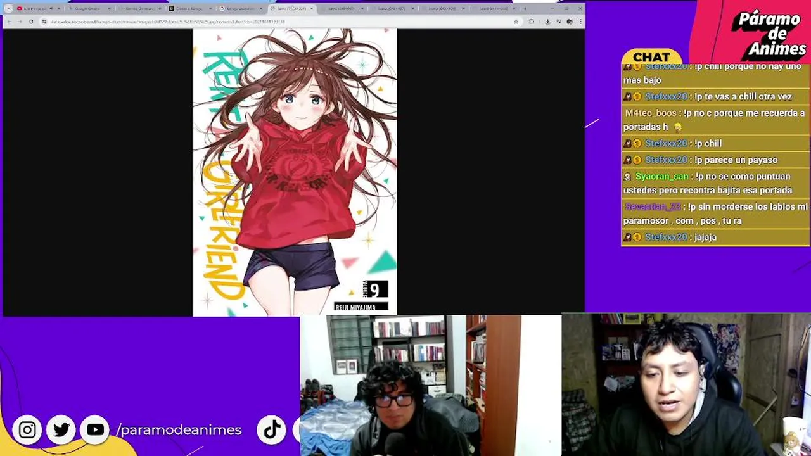
Task: Click the Rent-A-Girlfriend volume 9 cover image
Action: (295, 172)
